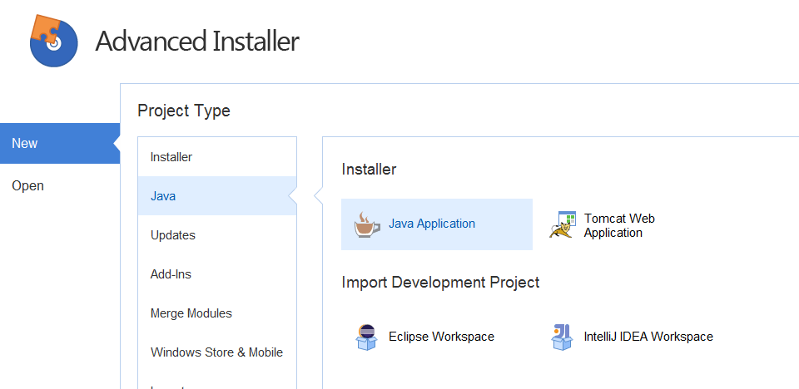This screenshot has height=389, width=799.
Task: Click the Tomcat cat icon
Action: [x=563, y=225]
